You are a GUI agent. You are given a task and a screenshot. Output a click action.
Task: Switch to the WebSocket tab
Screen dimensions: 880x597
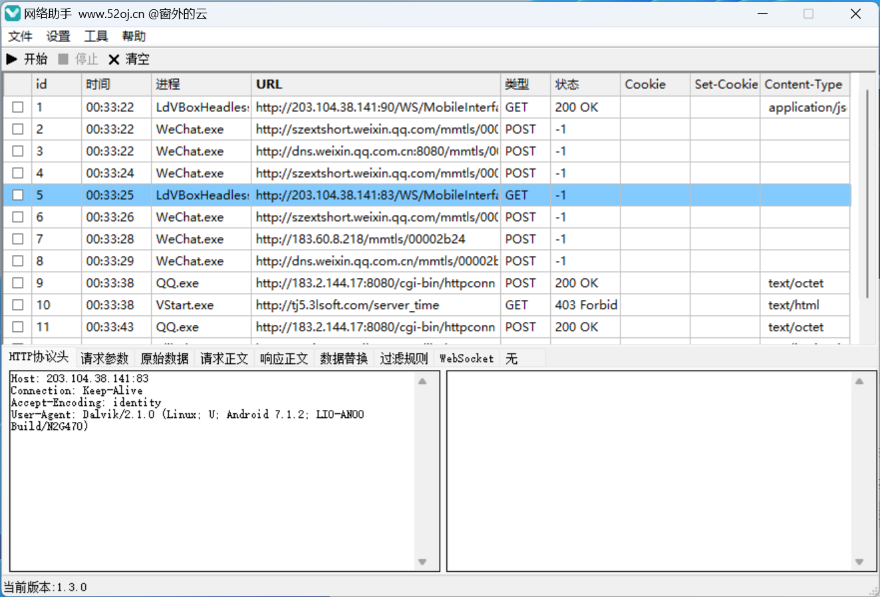467,359
